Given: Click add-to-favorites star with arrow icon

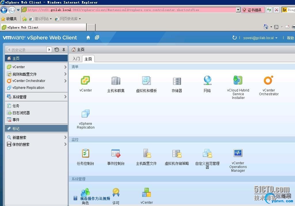Looking at the screenshot, I should pos(24,19).
